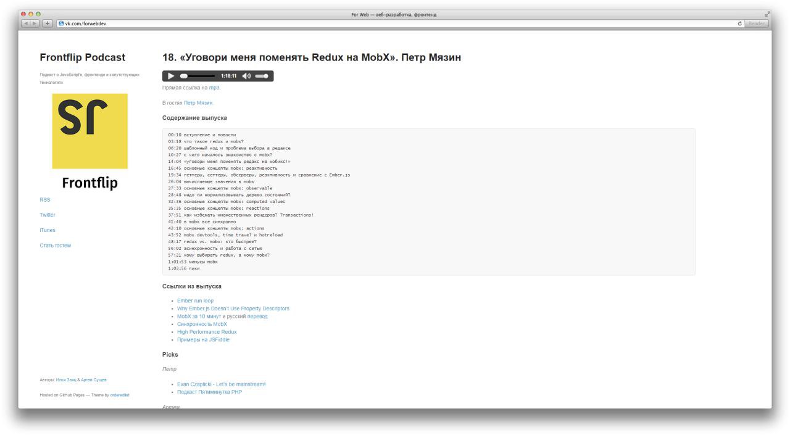Click the globe site icon in address bar
The width and height of the screenshot is (790, 435).
pyautogui.click(x=61, y=23)
